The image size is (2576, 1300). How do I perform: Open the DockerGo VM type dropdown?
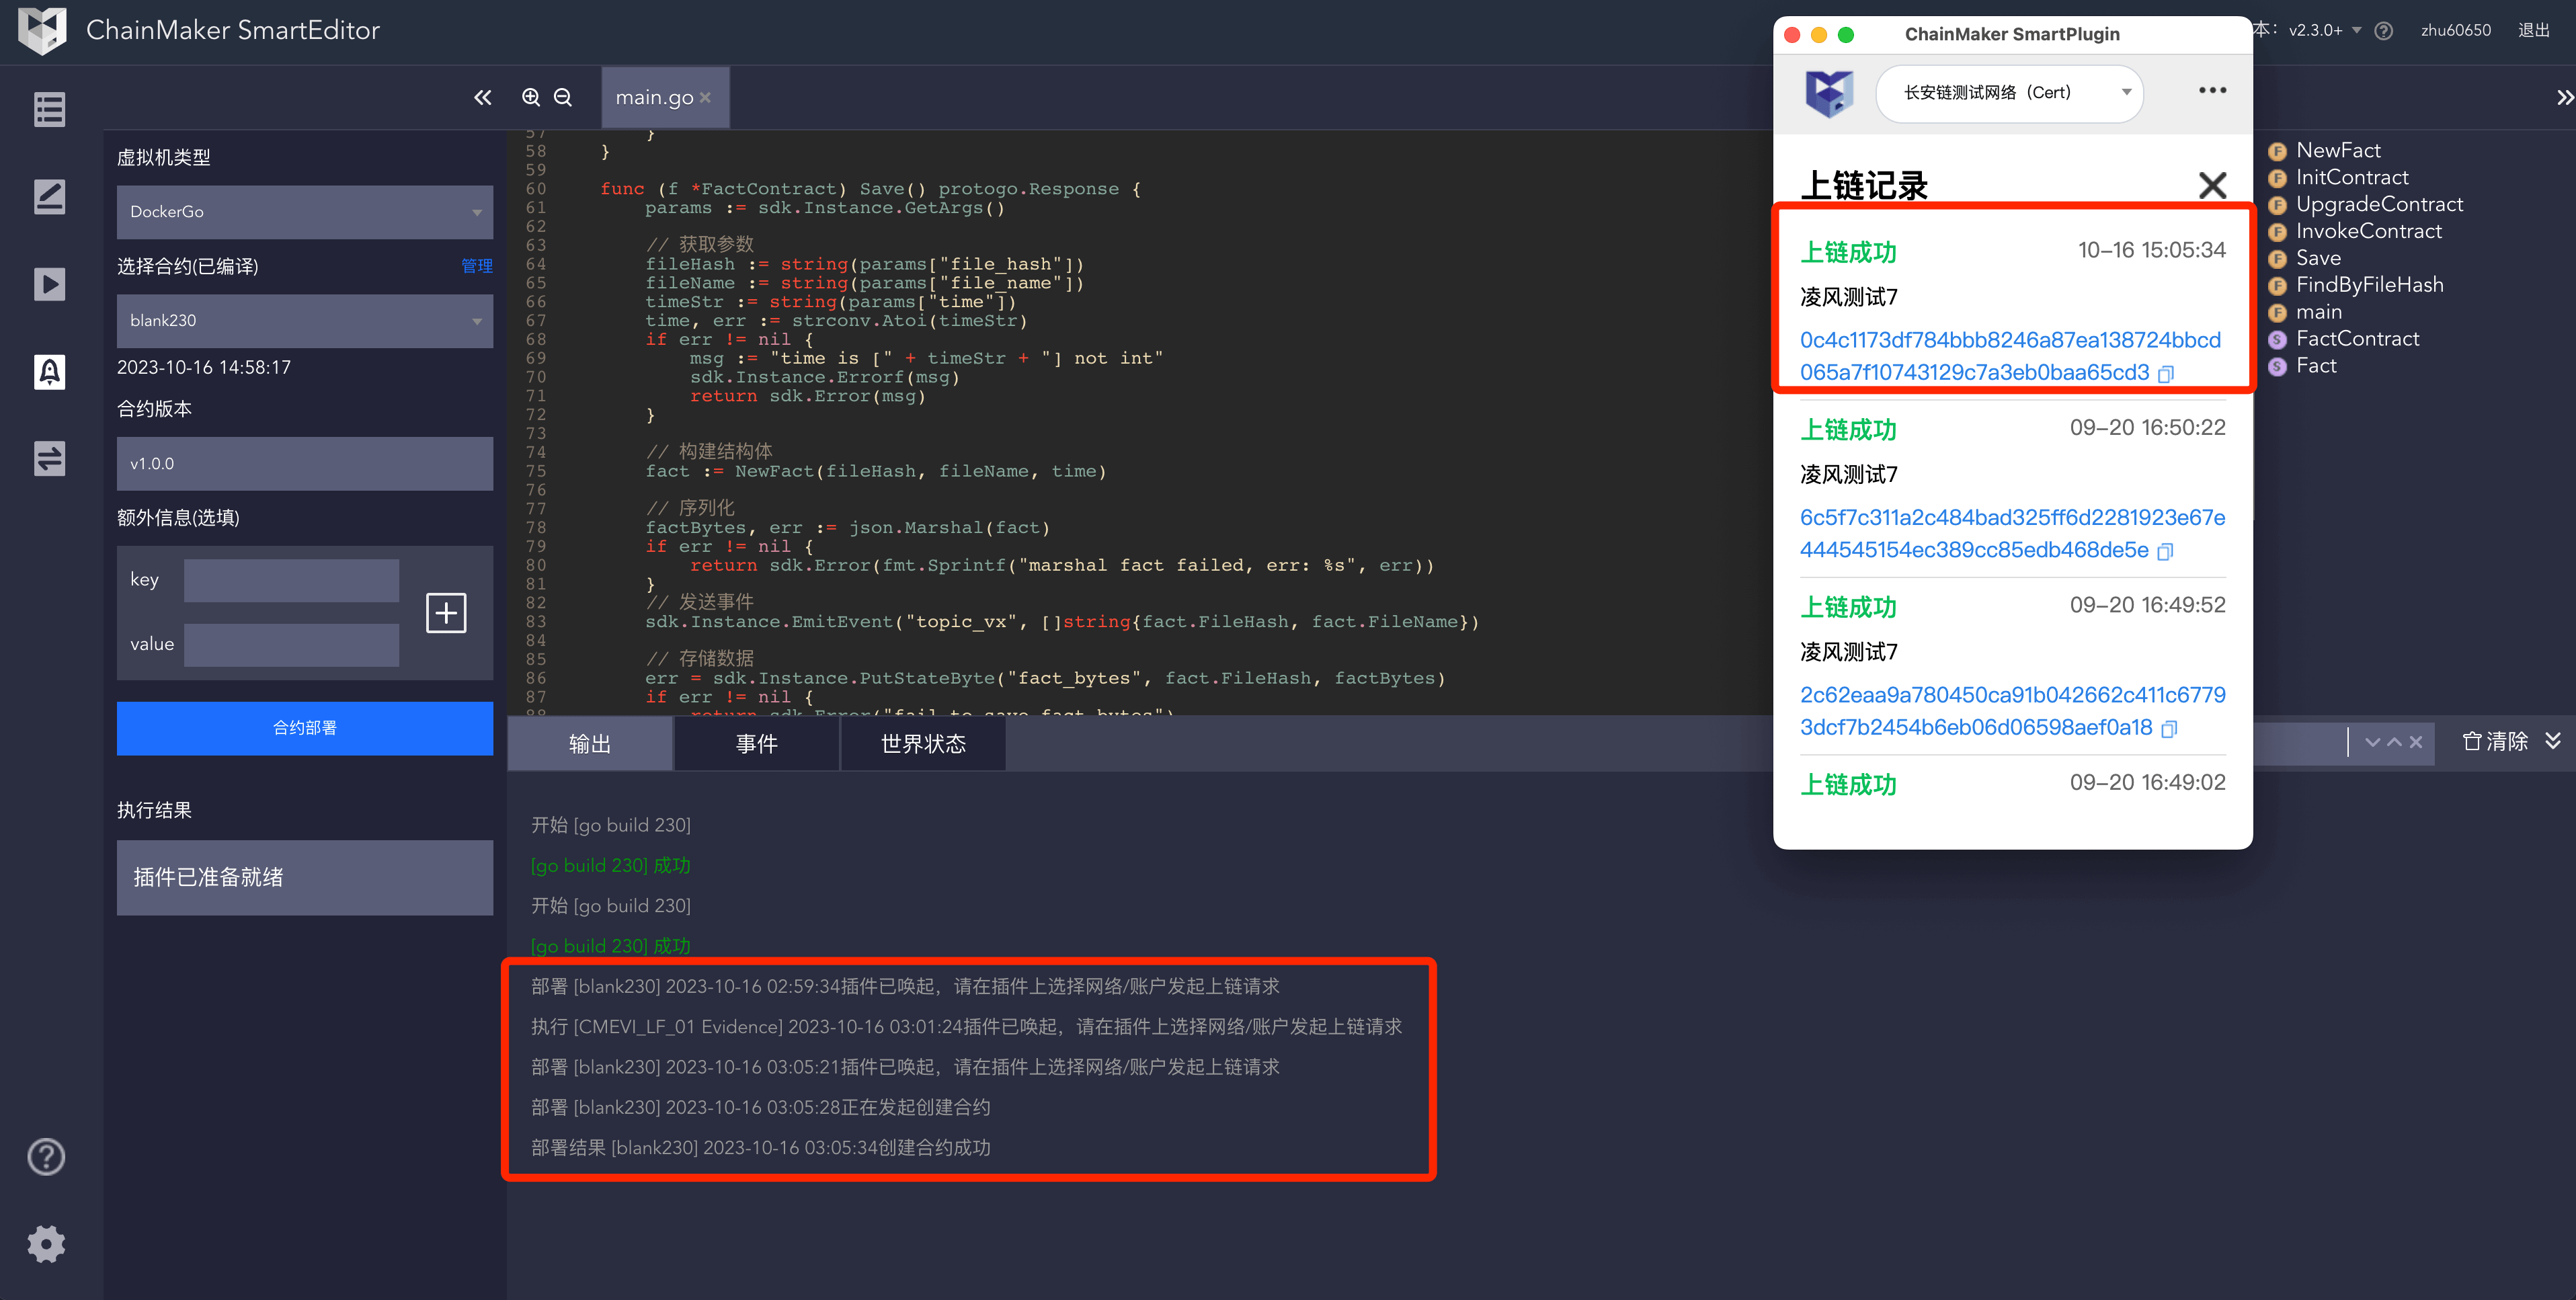point(304,212)
